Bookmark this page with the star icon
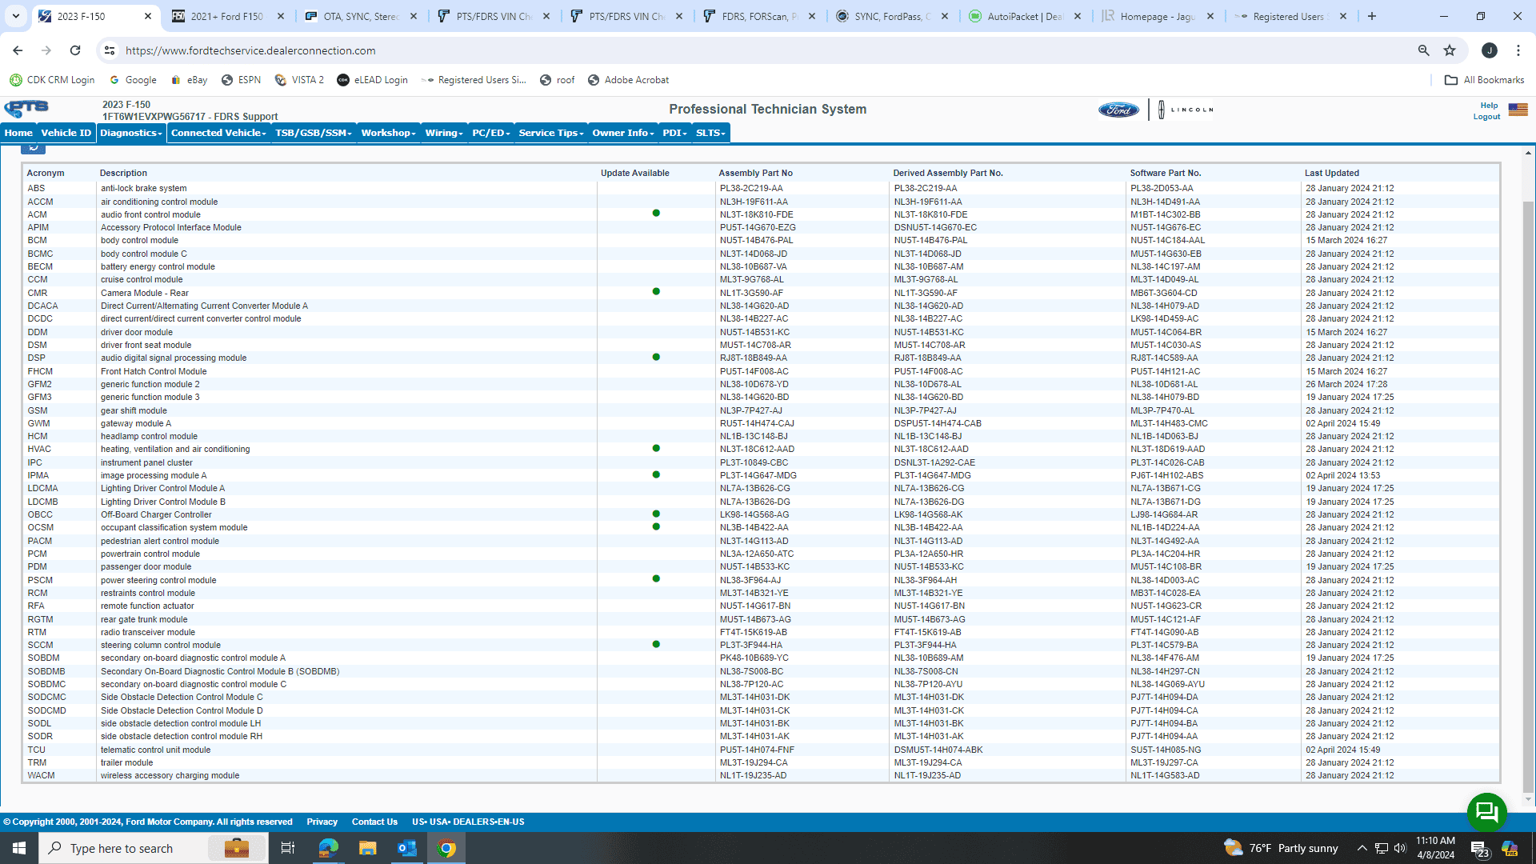 tap(1449, 50)
